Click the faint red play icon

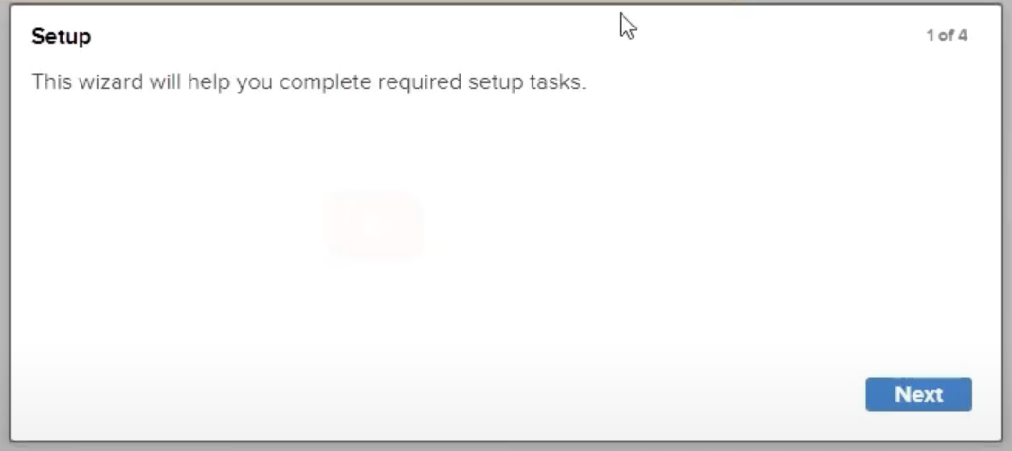tap(372, 225)
